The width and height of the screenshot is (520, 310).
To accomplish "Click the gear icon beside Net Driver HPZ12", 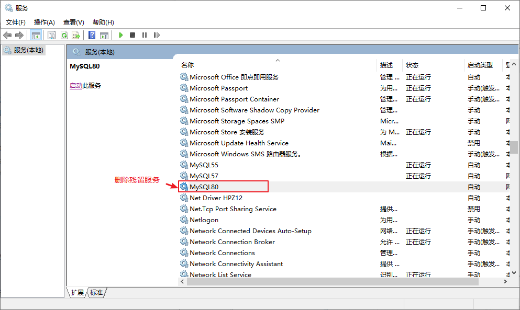I will pyautogui.click(x=184, y=198).
